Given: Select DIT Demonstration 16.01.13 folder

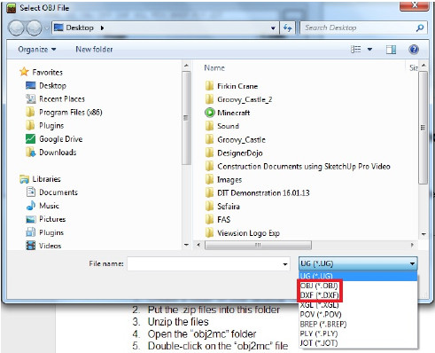Looking at the screenshot, I should pos(257,193).
